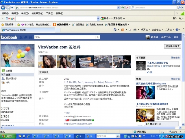Click the Read mail icon
The width and height of the screenshot is (185, 139).
point(130,30)
